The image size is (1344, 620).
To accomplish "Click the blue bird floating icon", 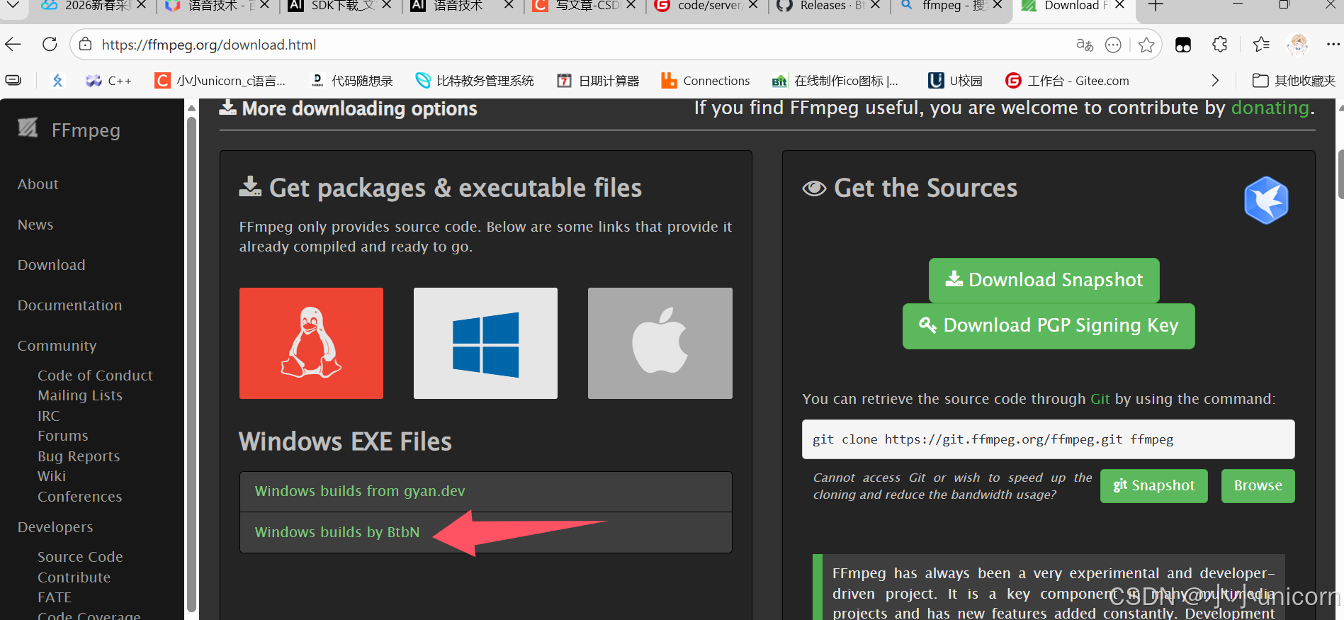I will tap(1266, 200).
